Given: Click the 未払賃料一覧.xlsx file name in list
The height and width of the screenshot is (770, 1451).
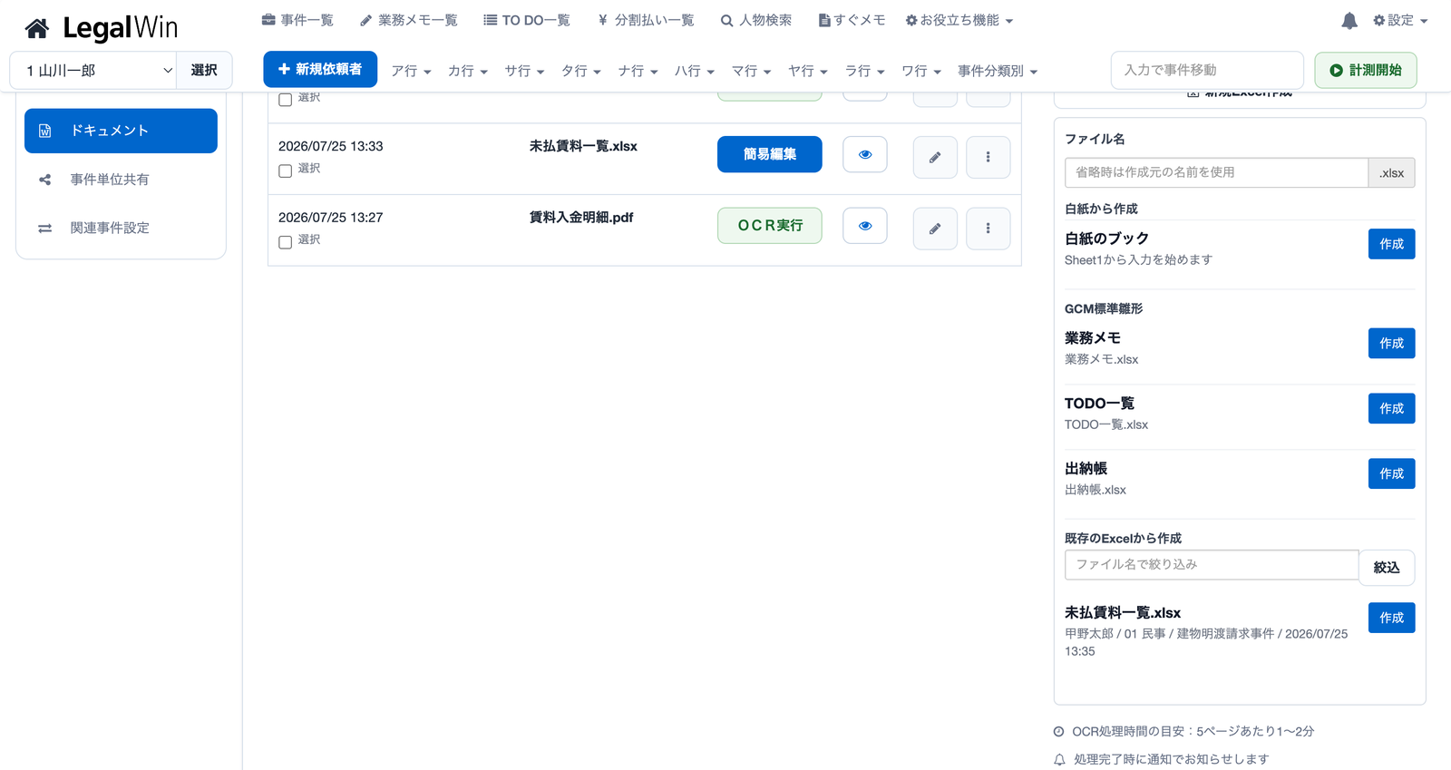Looking at the screenshot, I should click(x=583, y=146).
